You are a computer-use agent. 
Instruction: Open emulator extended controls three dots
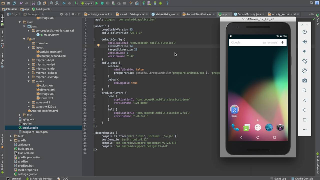pyautogui.click(x=304, y=129)
